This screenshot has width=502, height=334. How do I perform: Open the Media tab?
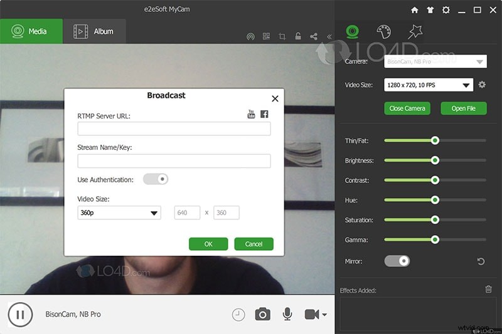31,31
